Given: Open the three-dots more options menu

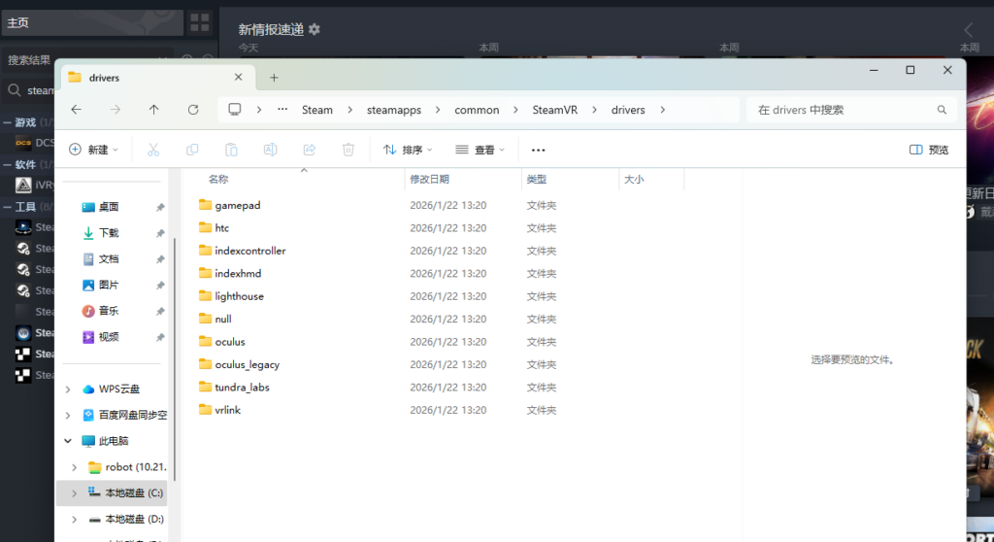Looking at the screenshot, I should pyautogui.click(x=539, y=150).
